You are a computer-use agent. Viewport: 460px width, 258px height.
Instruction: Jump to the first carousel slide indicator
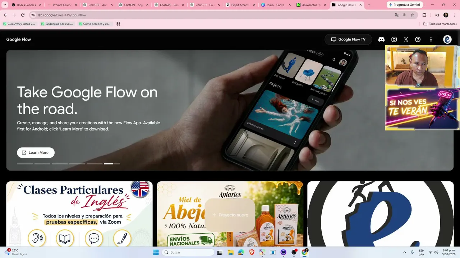25,164
